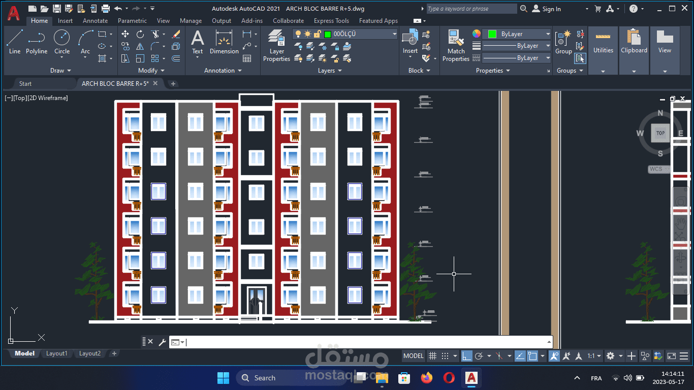Click the Insert block button
The height and width of the screenshot is (390, 694).
point(410,42)
